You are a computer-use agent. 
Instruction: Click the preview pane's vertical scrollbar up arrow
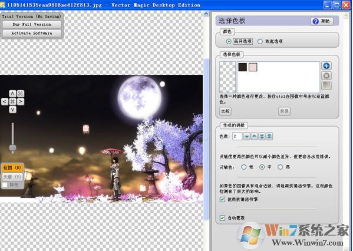pyautogui.click(x=206, y=14)
